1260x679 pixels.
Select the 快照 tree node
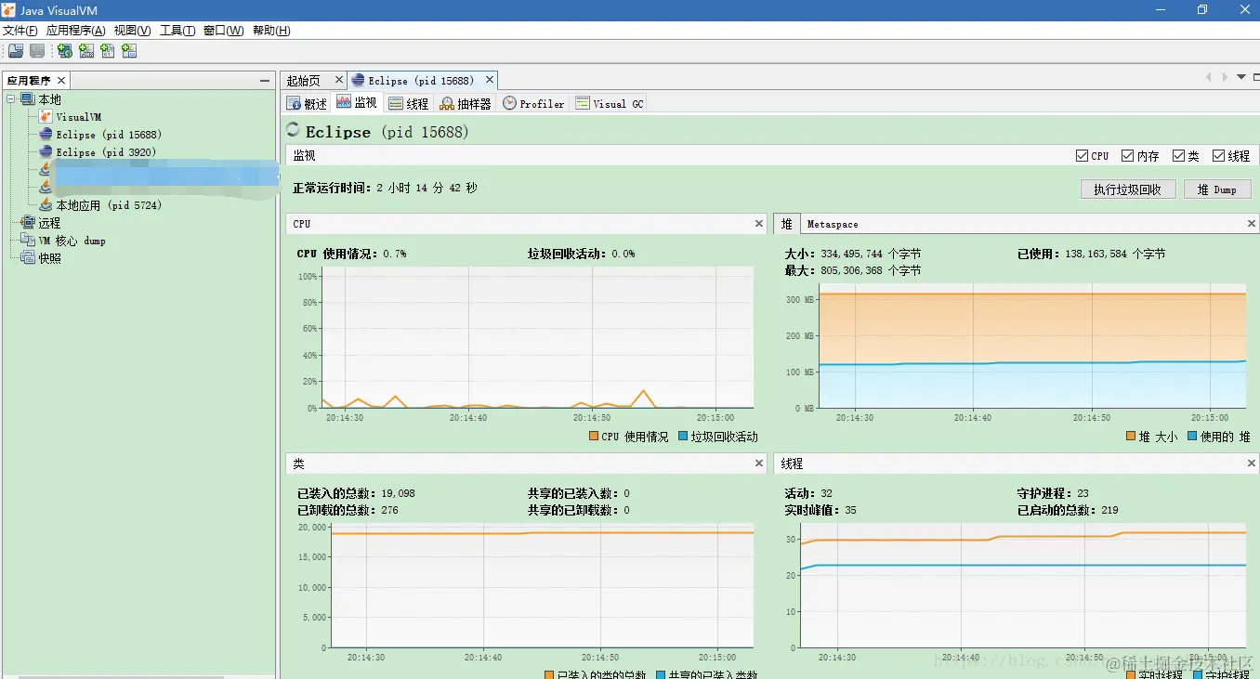click(49, 258)
